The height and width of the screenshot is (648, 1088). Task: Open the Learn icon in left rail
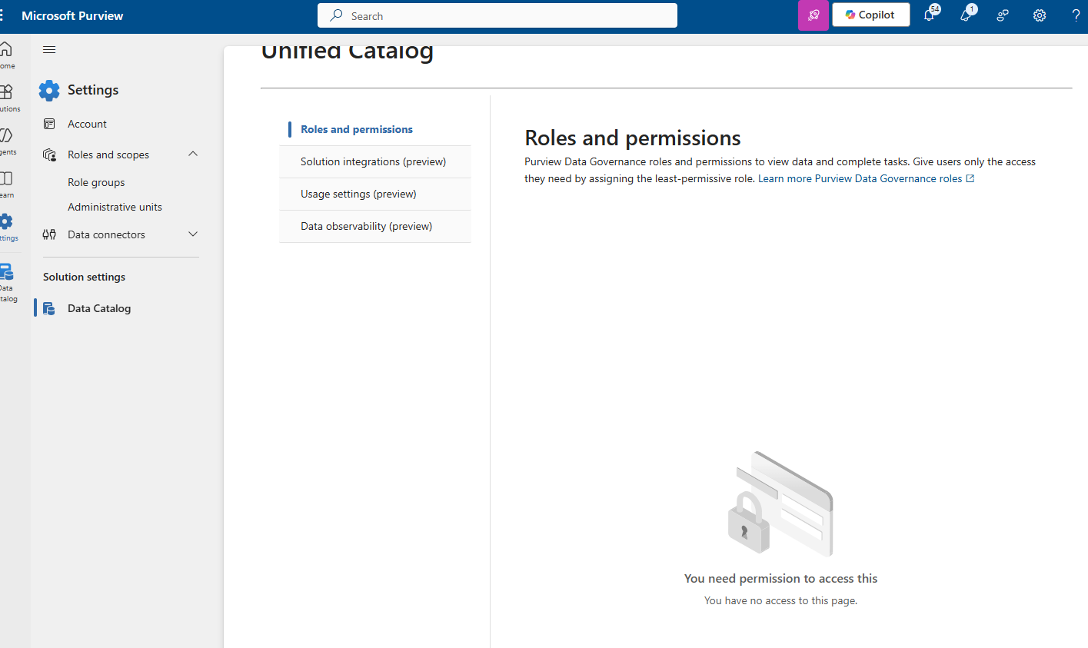click(6, 178)
